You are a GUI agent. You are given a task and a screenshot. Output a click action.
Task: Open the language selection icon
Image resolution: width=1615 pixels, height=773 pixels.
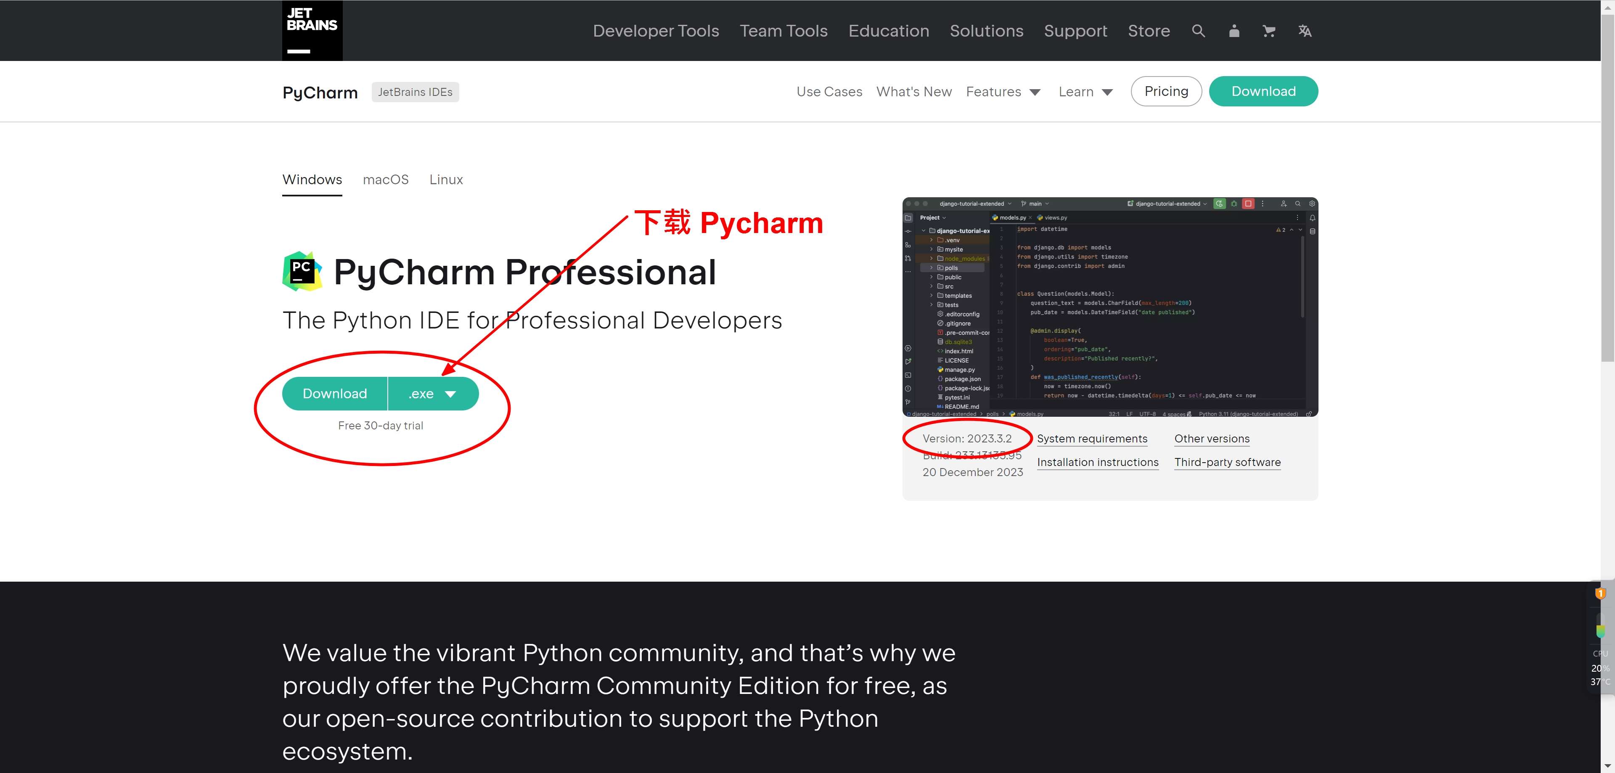pyautogui.click(x=1305, y=31)
